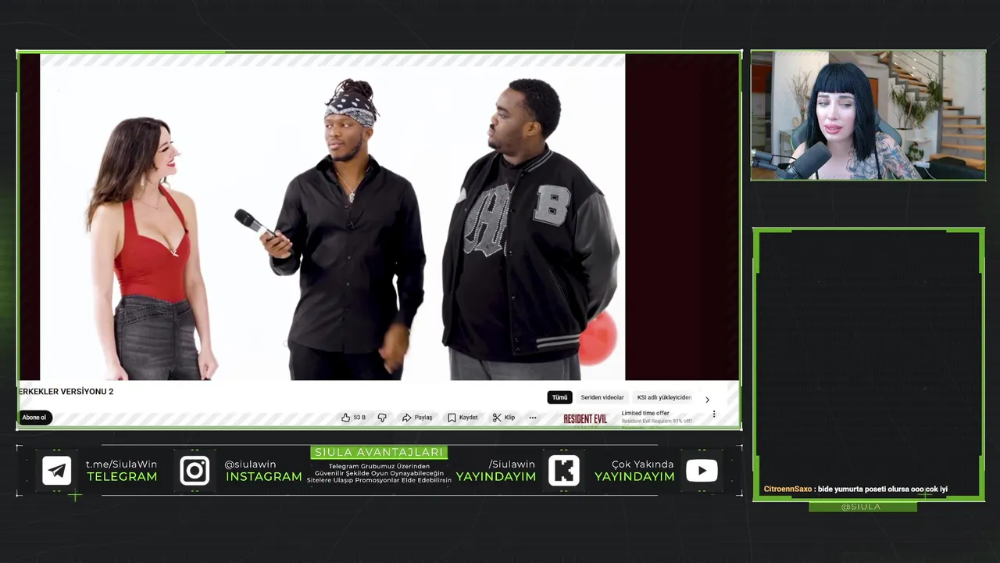Image resolution: width=1000 pixels, height=563 pixels.
Task: Open the Resident Evil ad thumbnail
Action: pos(585,419)
